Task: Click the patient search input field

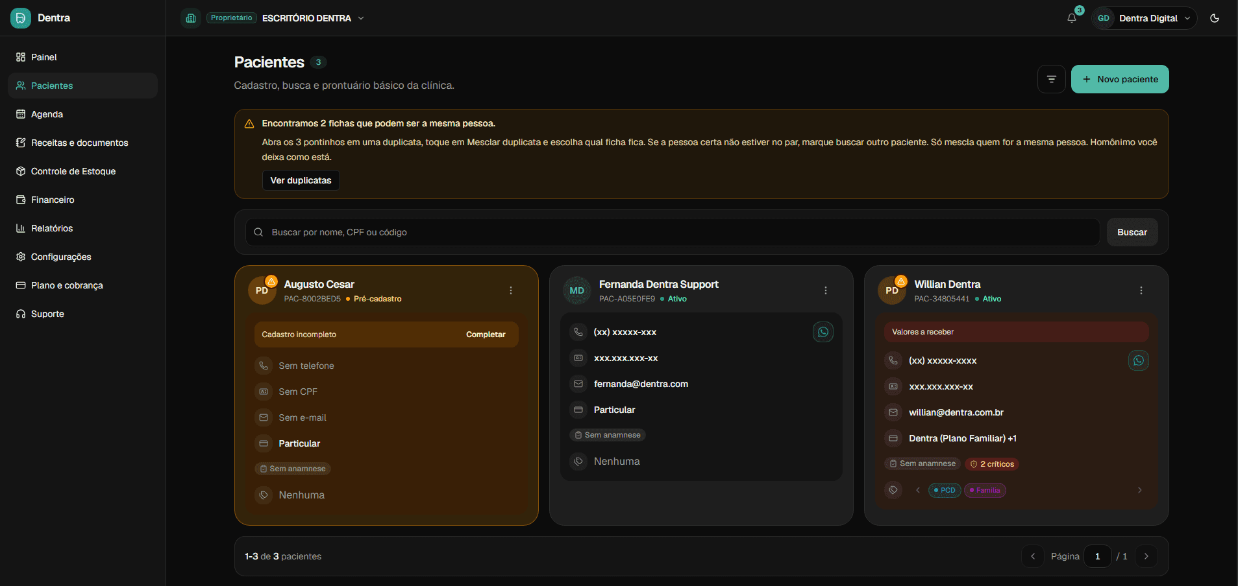Action: pyautogui.click(x=673, y=232)
